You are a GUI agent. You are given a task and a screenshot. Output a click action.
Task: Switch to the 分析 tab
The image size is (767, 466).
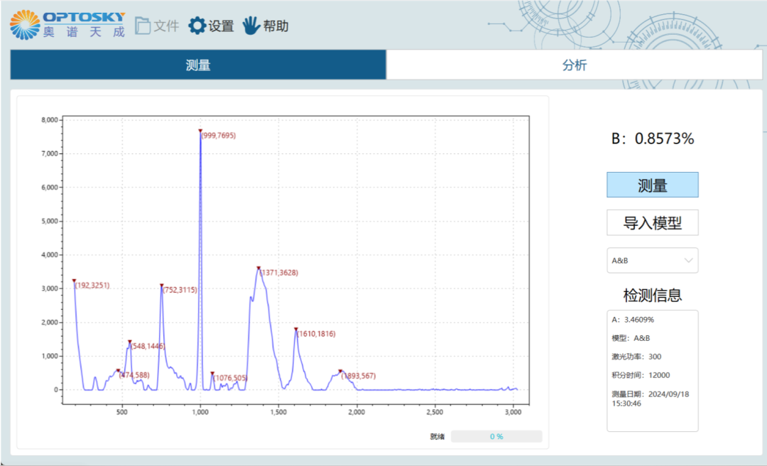575,65
